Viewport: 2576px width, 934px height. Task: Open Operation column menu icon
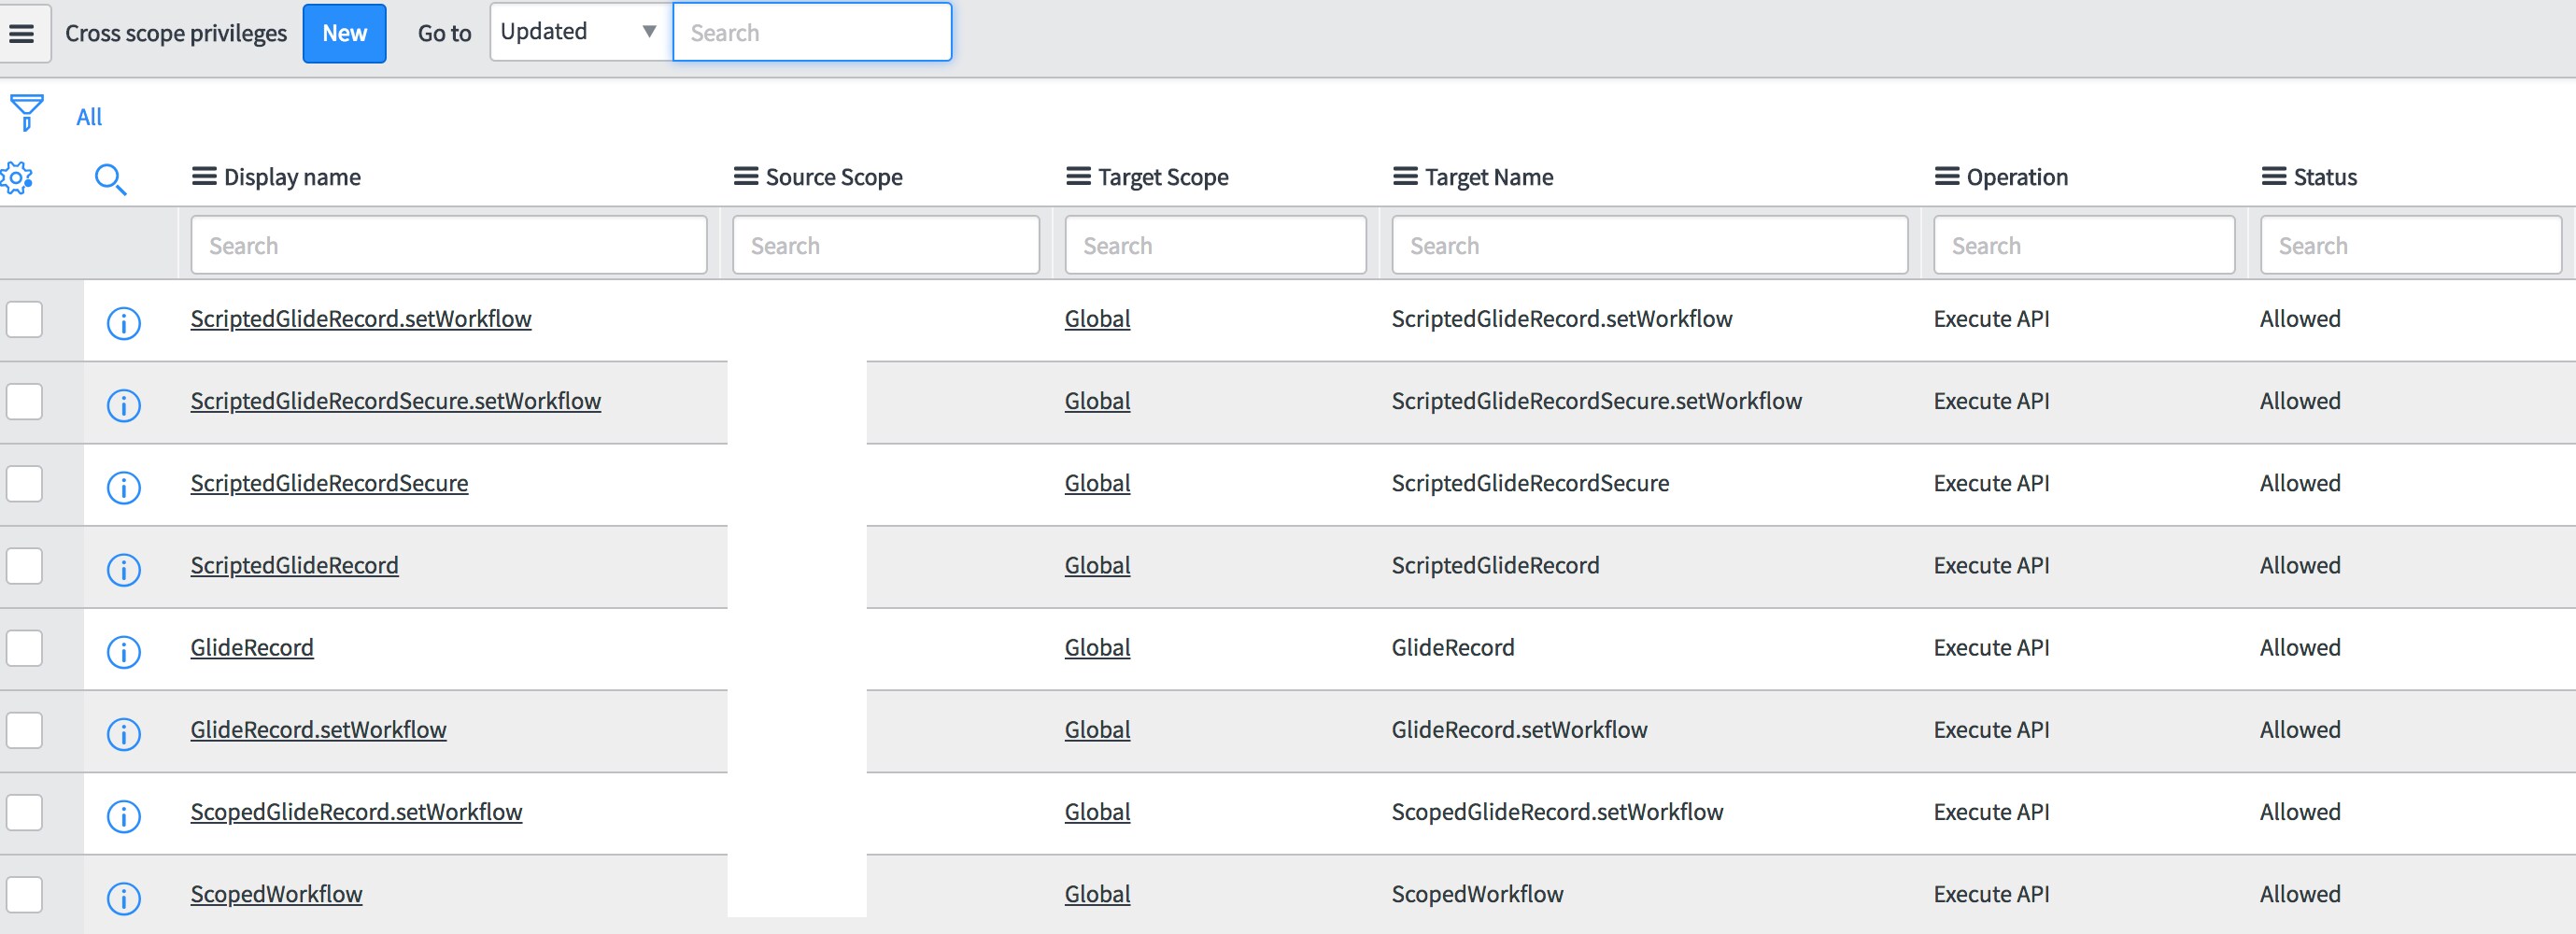click(1947, 177)
